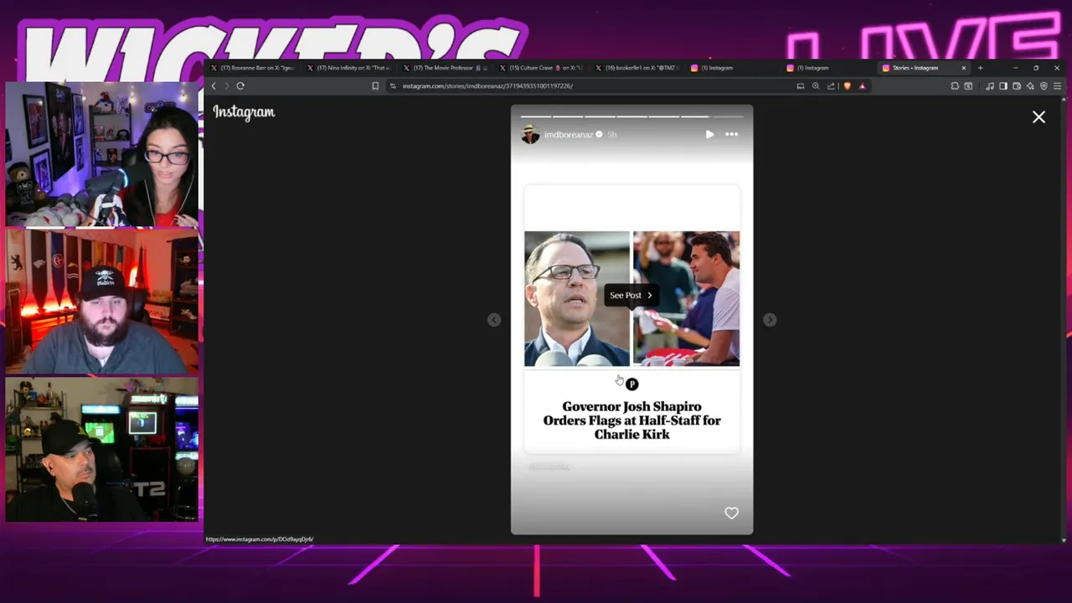Click the photo of man with glasses

pyautogui.click(x=577, y=299)
